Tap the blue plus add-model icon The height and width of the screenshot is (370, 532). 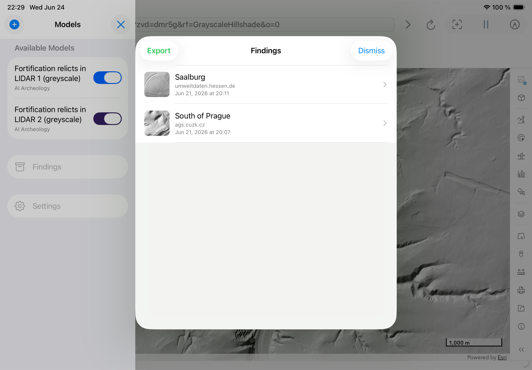pyautogui.click(x=14, y=25)
